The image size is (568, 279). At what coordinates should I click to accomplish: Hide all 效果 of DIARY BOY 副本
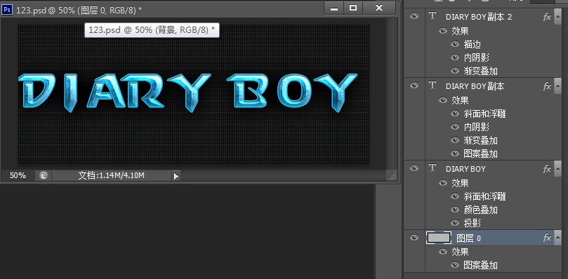pos(442,100)
